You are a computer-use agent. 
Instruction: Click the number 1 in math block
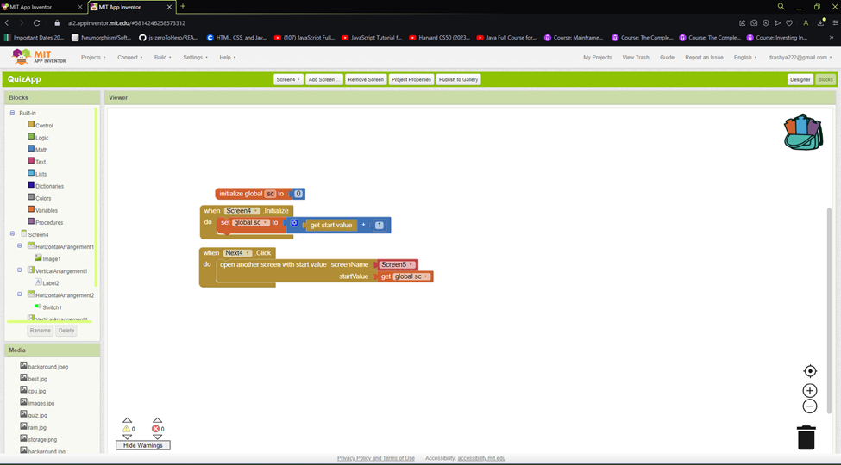380,225
